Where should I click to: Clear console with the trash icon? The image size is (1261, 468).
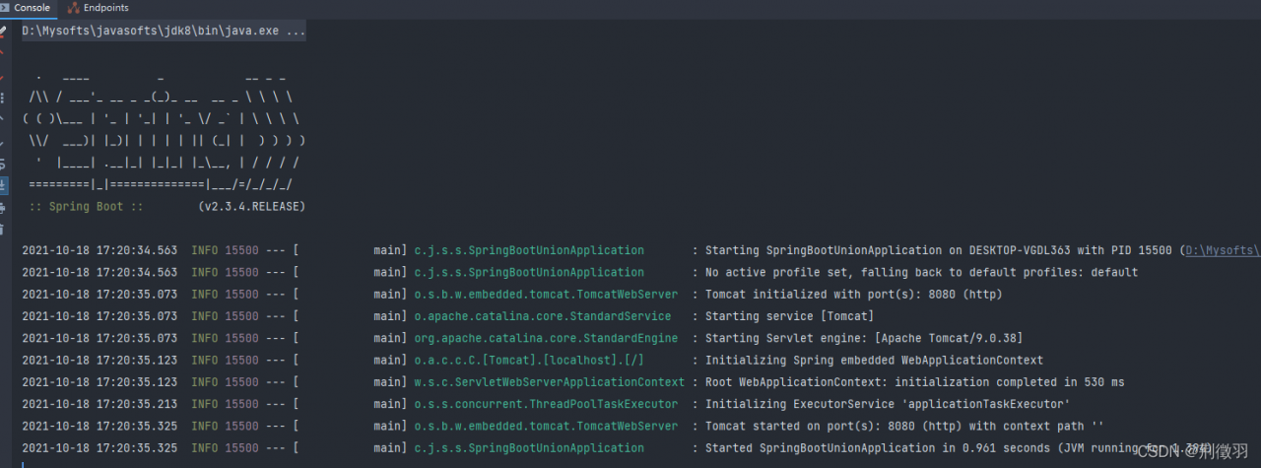point(3,229)
